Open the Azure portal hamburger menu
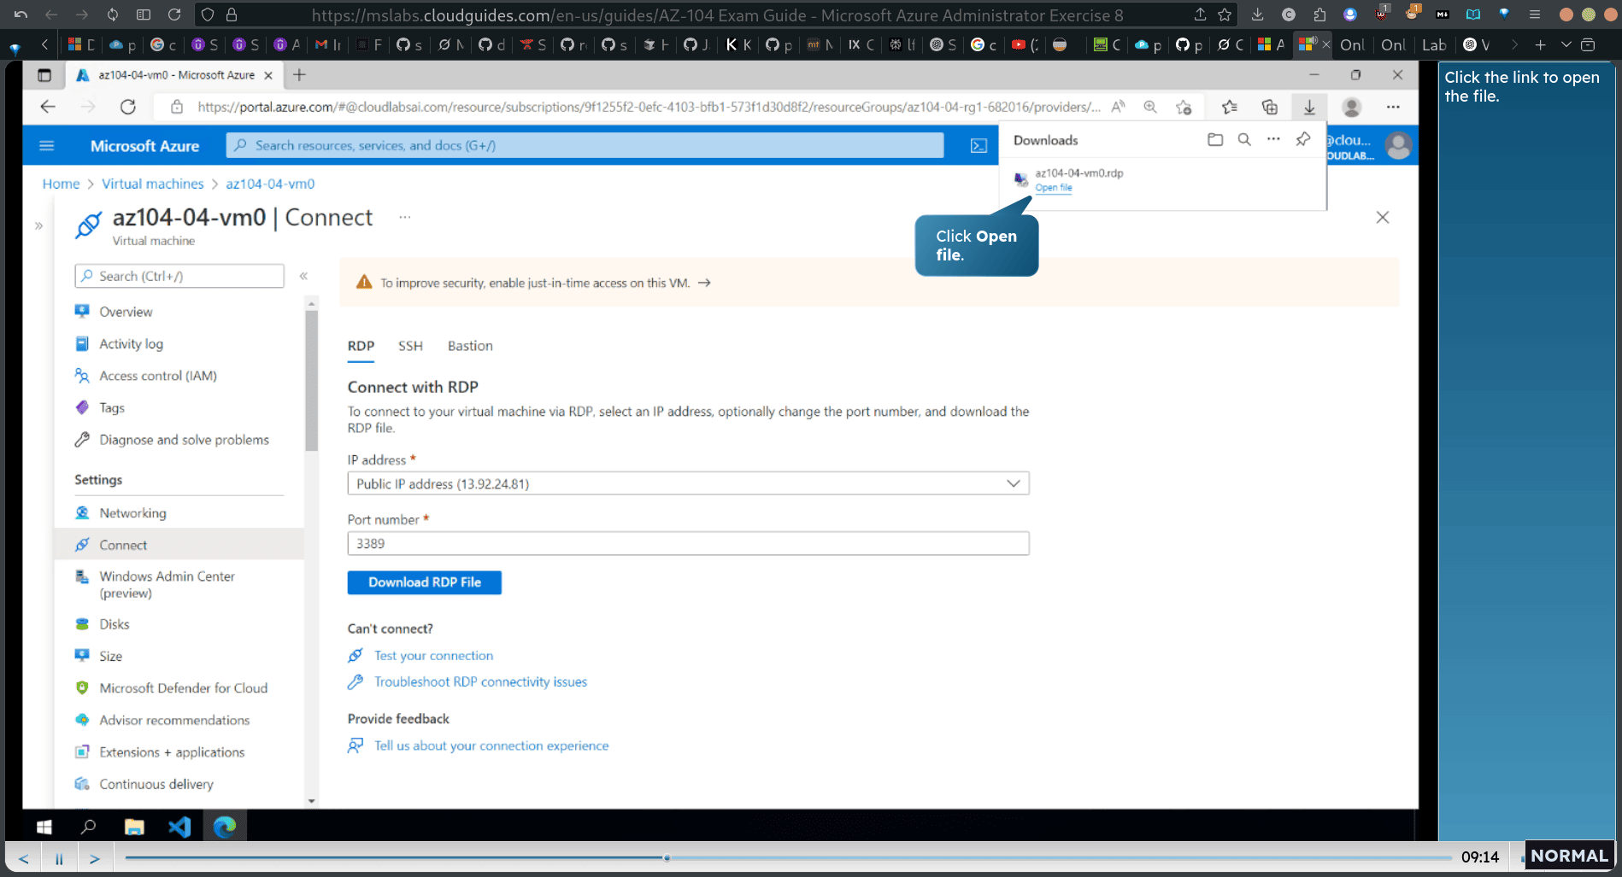 pyautogui.click(x=47, y=146)
